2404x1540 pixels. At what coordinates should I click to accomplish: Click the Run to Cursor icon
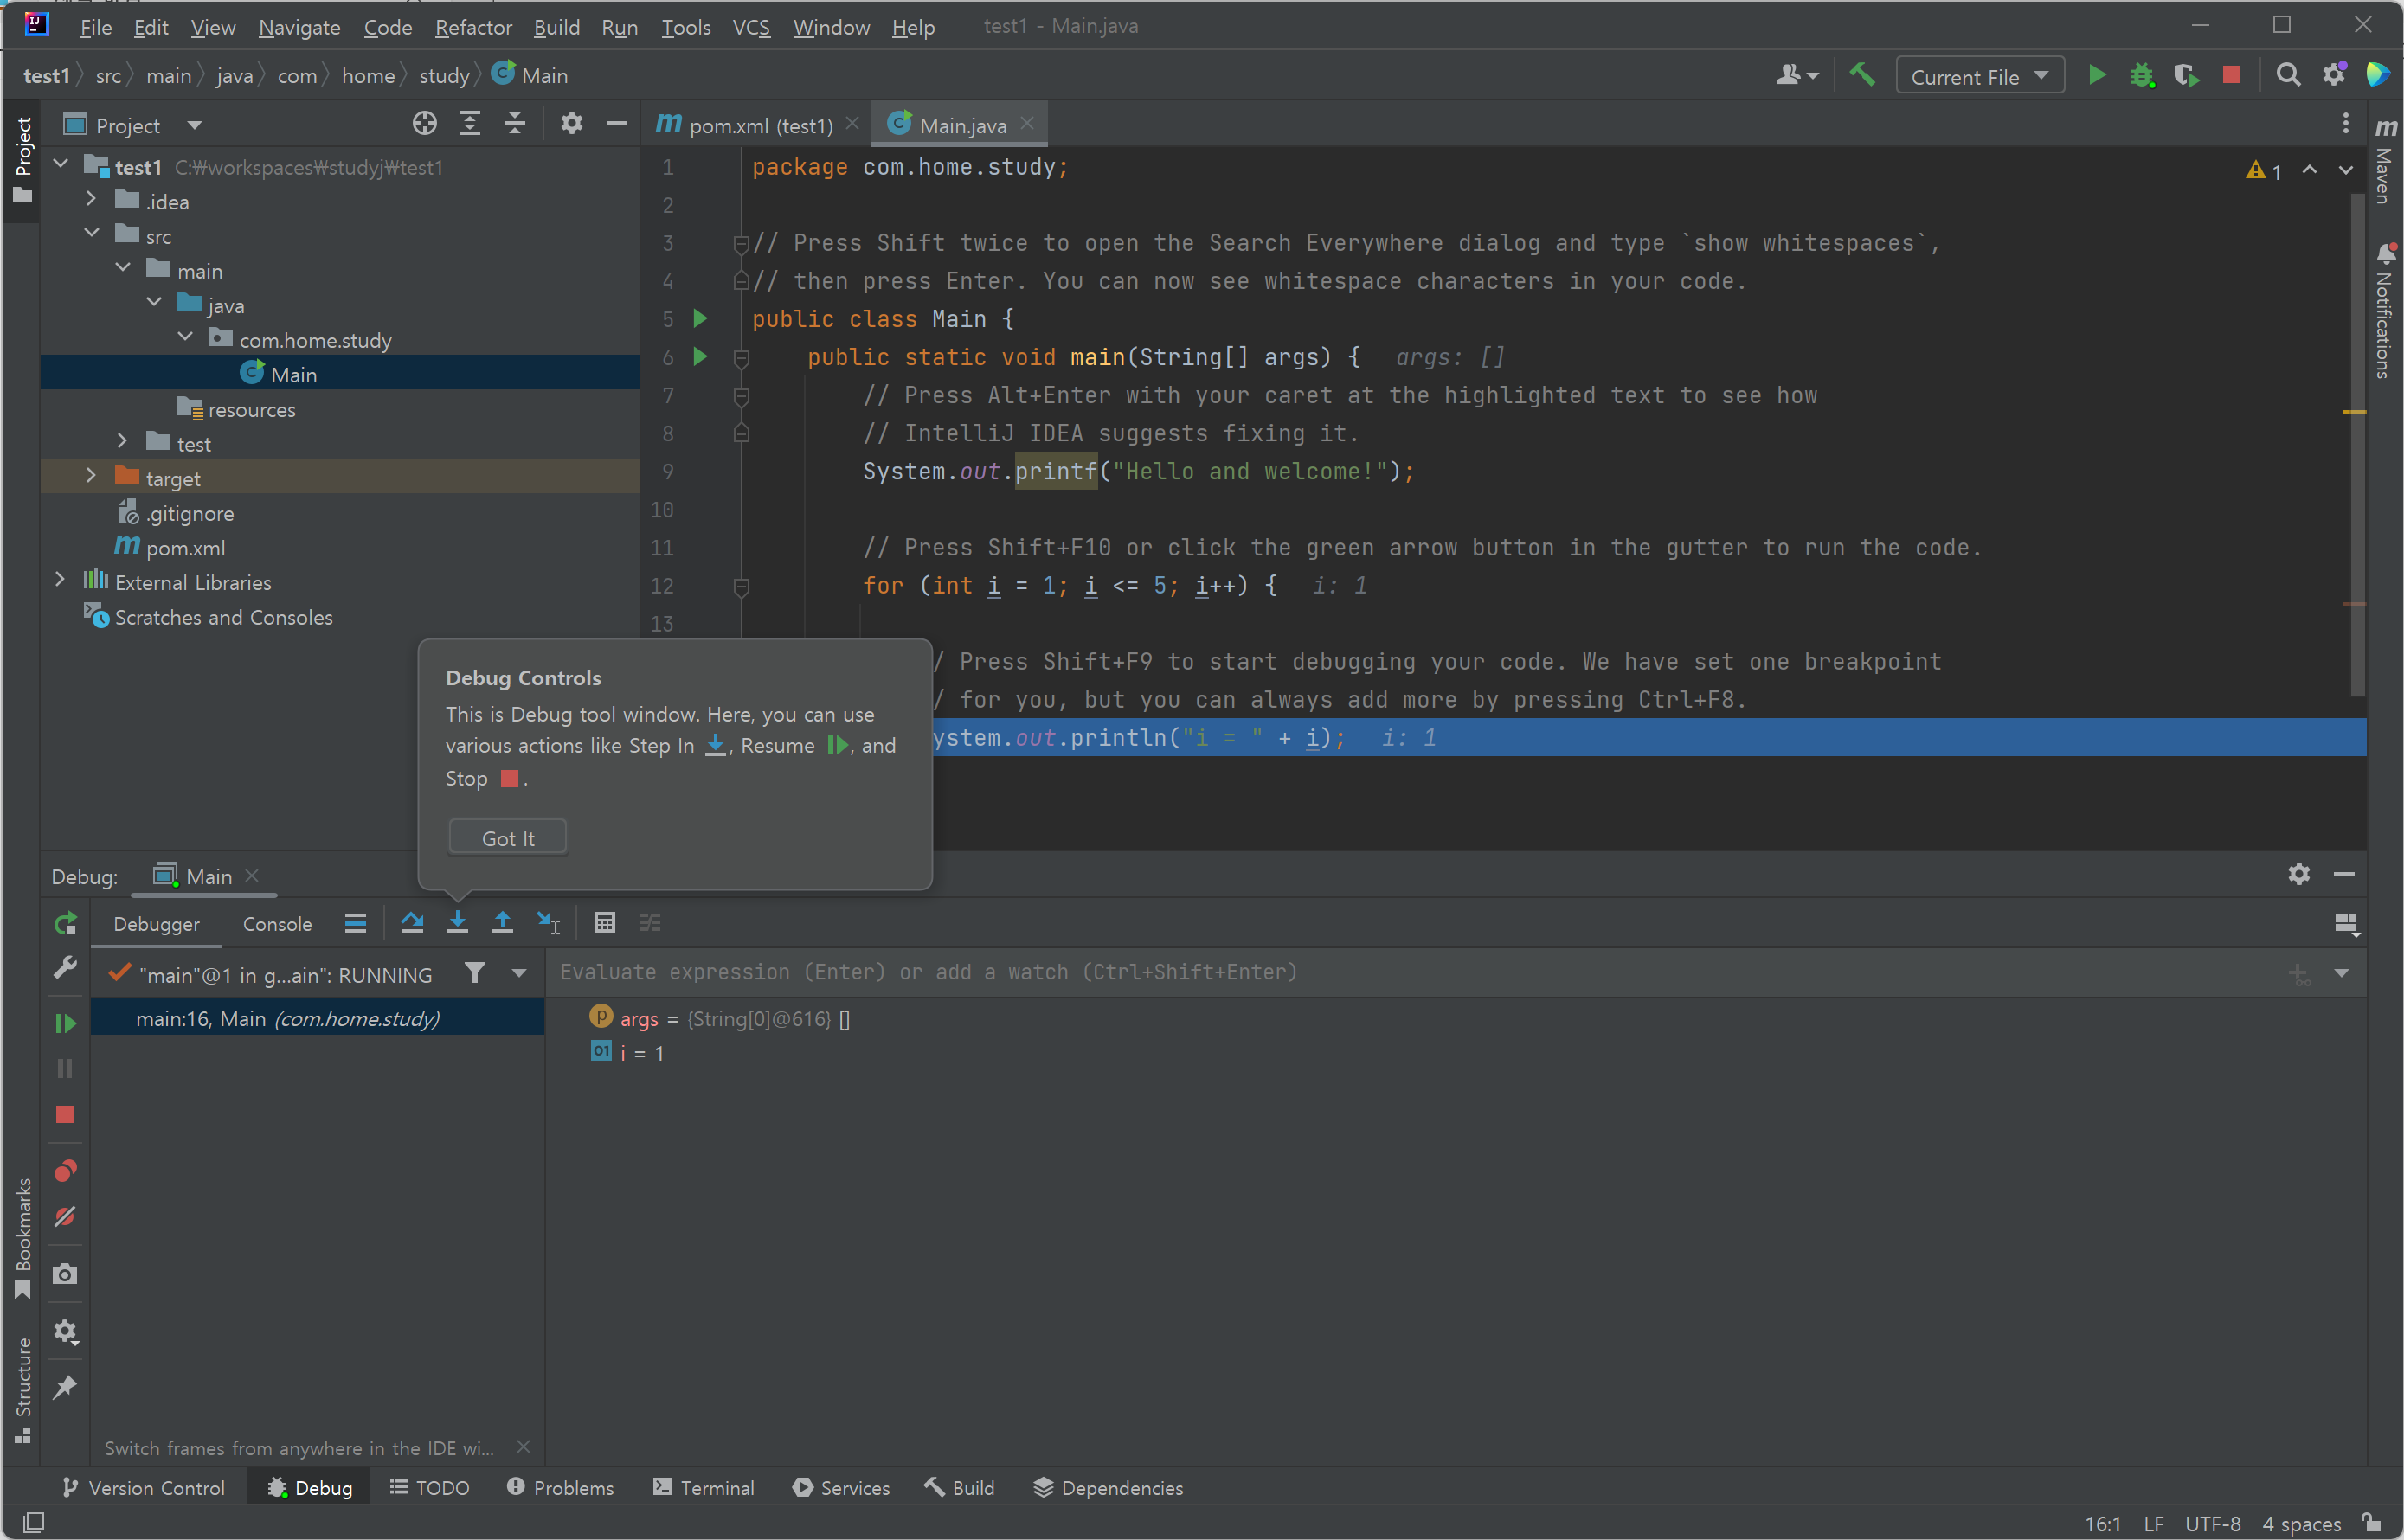coord(548,923)
